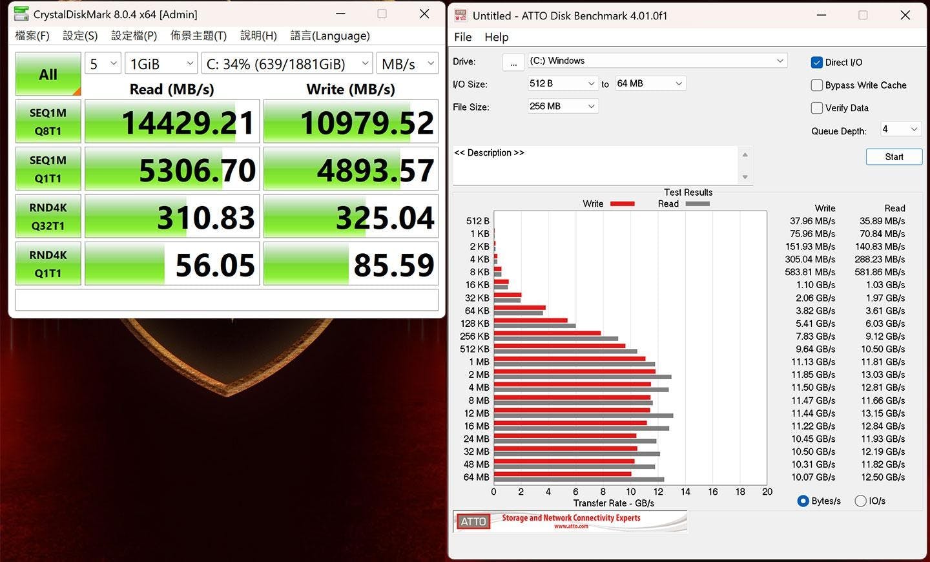Image resolution: width=930 pixels, height=562 pixels.
Task: Open the 設定(S) menu
Action: (x=80, y=36)
